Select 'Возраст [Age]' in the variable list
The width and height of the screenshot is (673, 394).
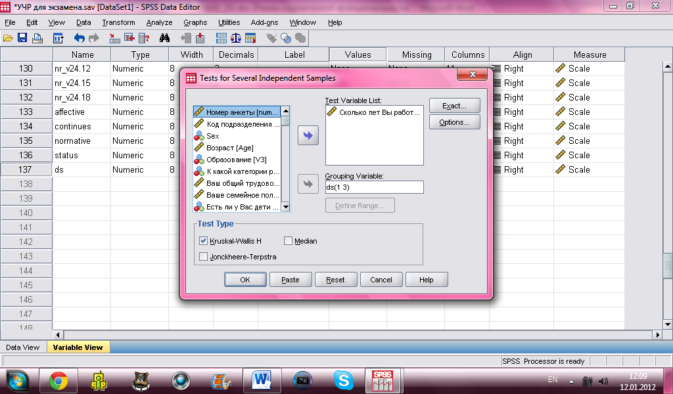pyautogui.click(x=237, y=148)
